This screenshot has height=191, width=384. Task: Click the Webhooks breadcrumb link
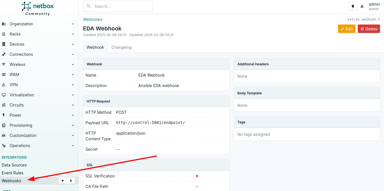pyautogui.click(x=93, y=19)
